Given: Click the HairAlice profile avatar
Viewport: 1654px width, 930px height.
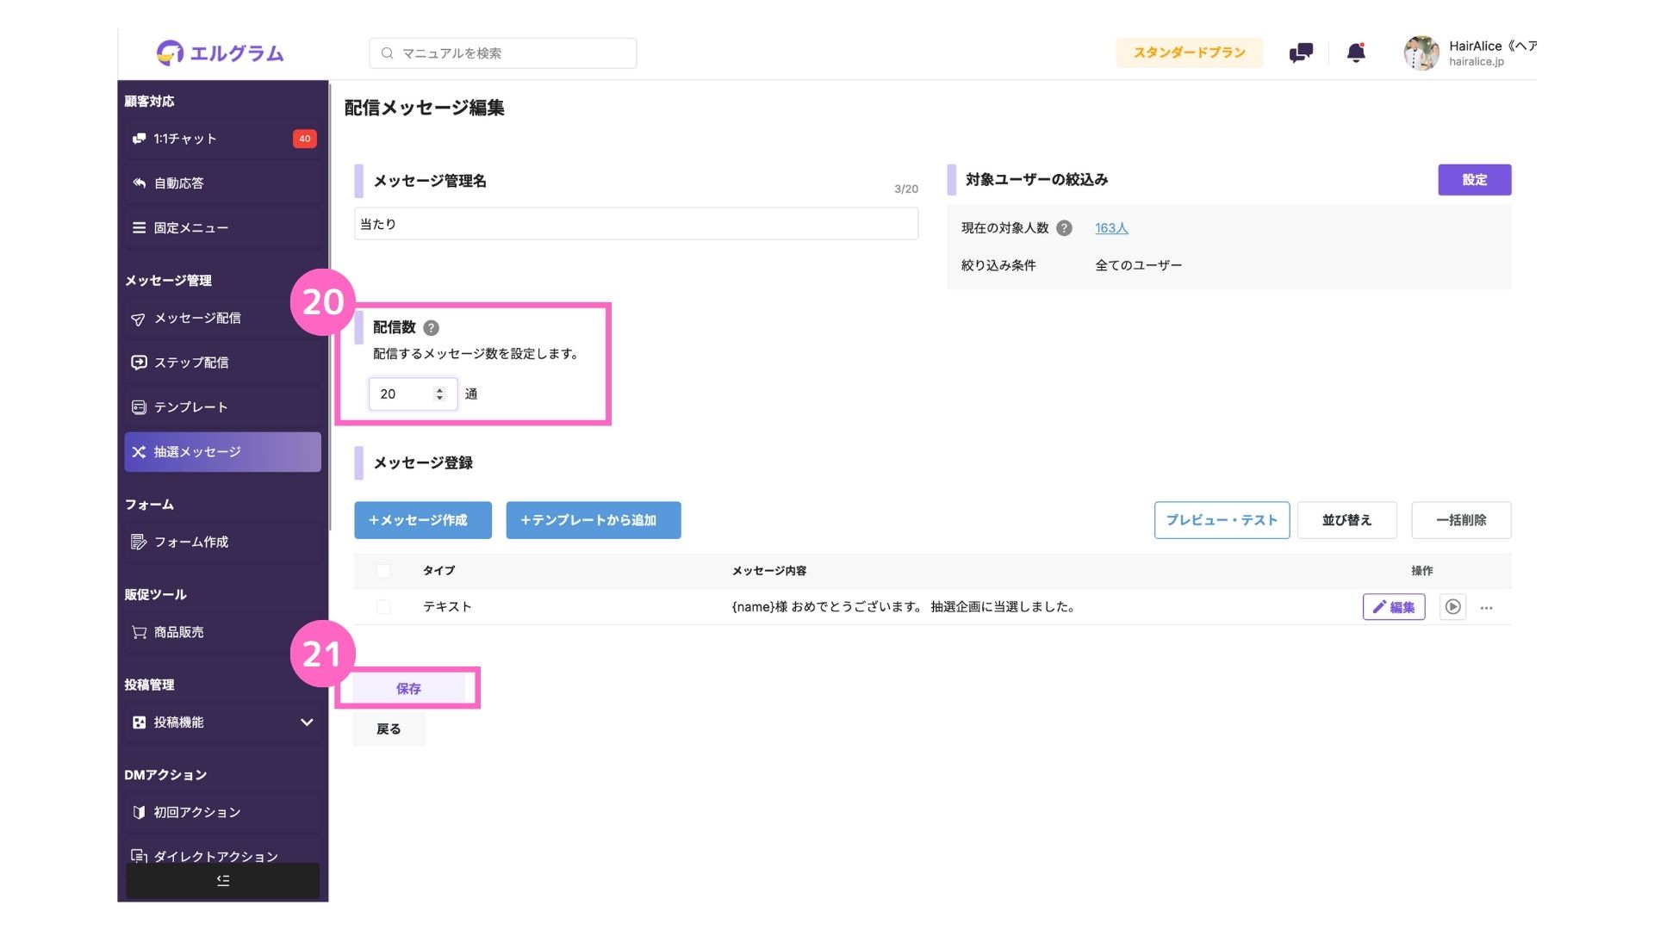Looking at the screenshot, I should point(1421,53).
